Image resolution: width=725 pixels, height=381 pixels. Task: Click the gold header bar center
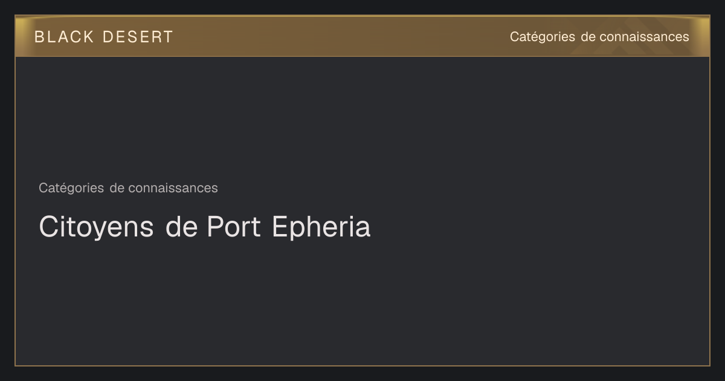tap(362, 36)
